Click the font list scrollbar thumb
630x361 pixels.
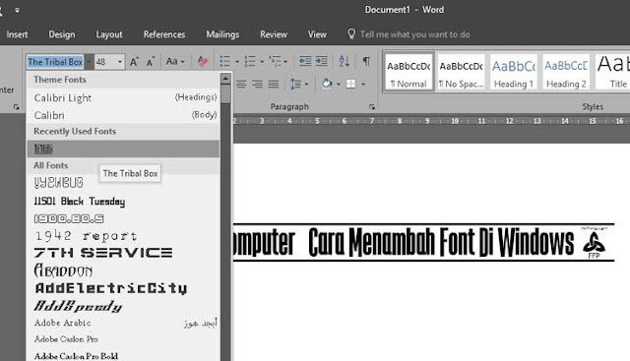225,93
